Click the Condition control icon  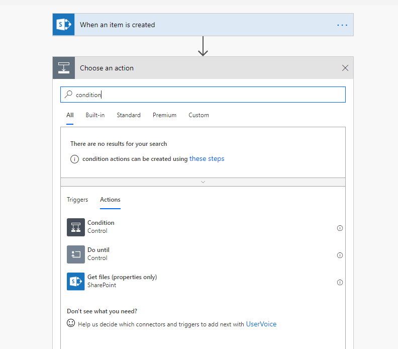[76, 227]
